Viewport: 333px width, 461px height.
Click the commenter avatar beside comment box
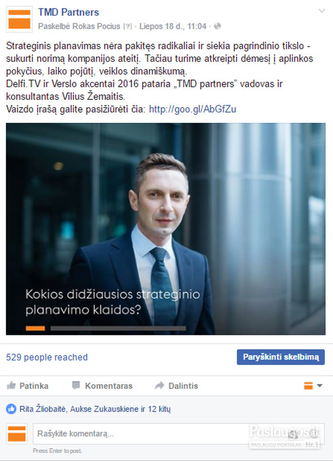coord(17,434)
